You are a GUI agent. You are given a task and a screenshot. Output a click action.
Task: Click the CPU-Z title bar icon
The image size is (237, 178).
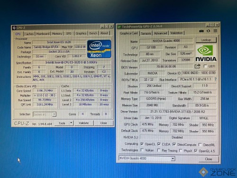pos(14,28)
